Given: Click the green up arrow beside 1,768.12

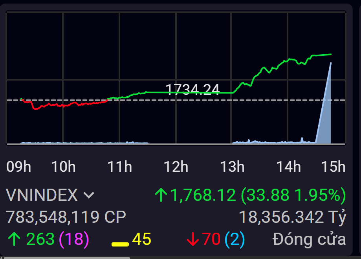Looking at the screenshot, I should [x=161, y=195].
